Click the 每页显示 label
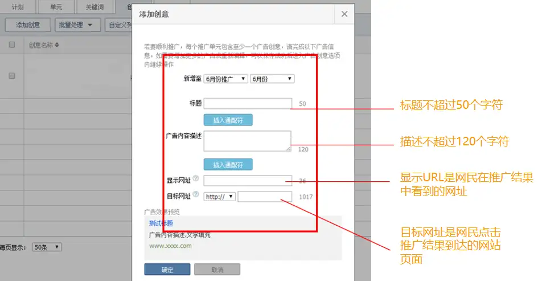This screenshot has height=281, width=538. [13, 247]
